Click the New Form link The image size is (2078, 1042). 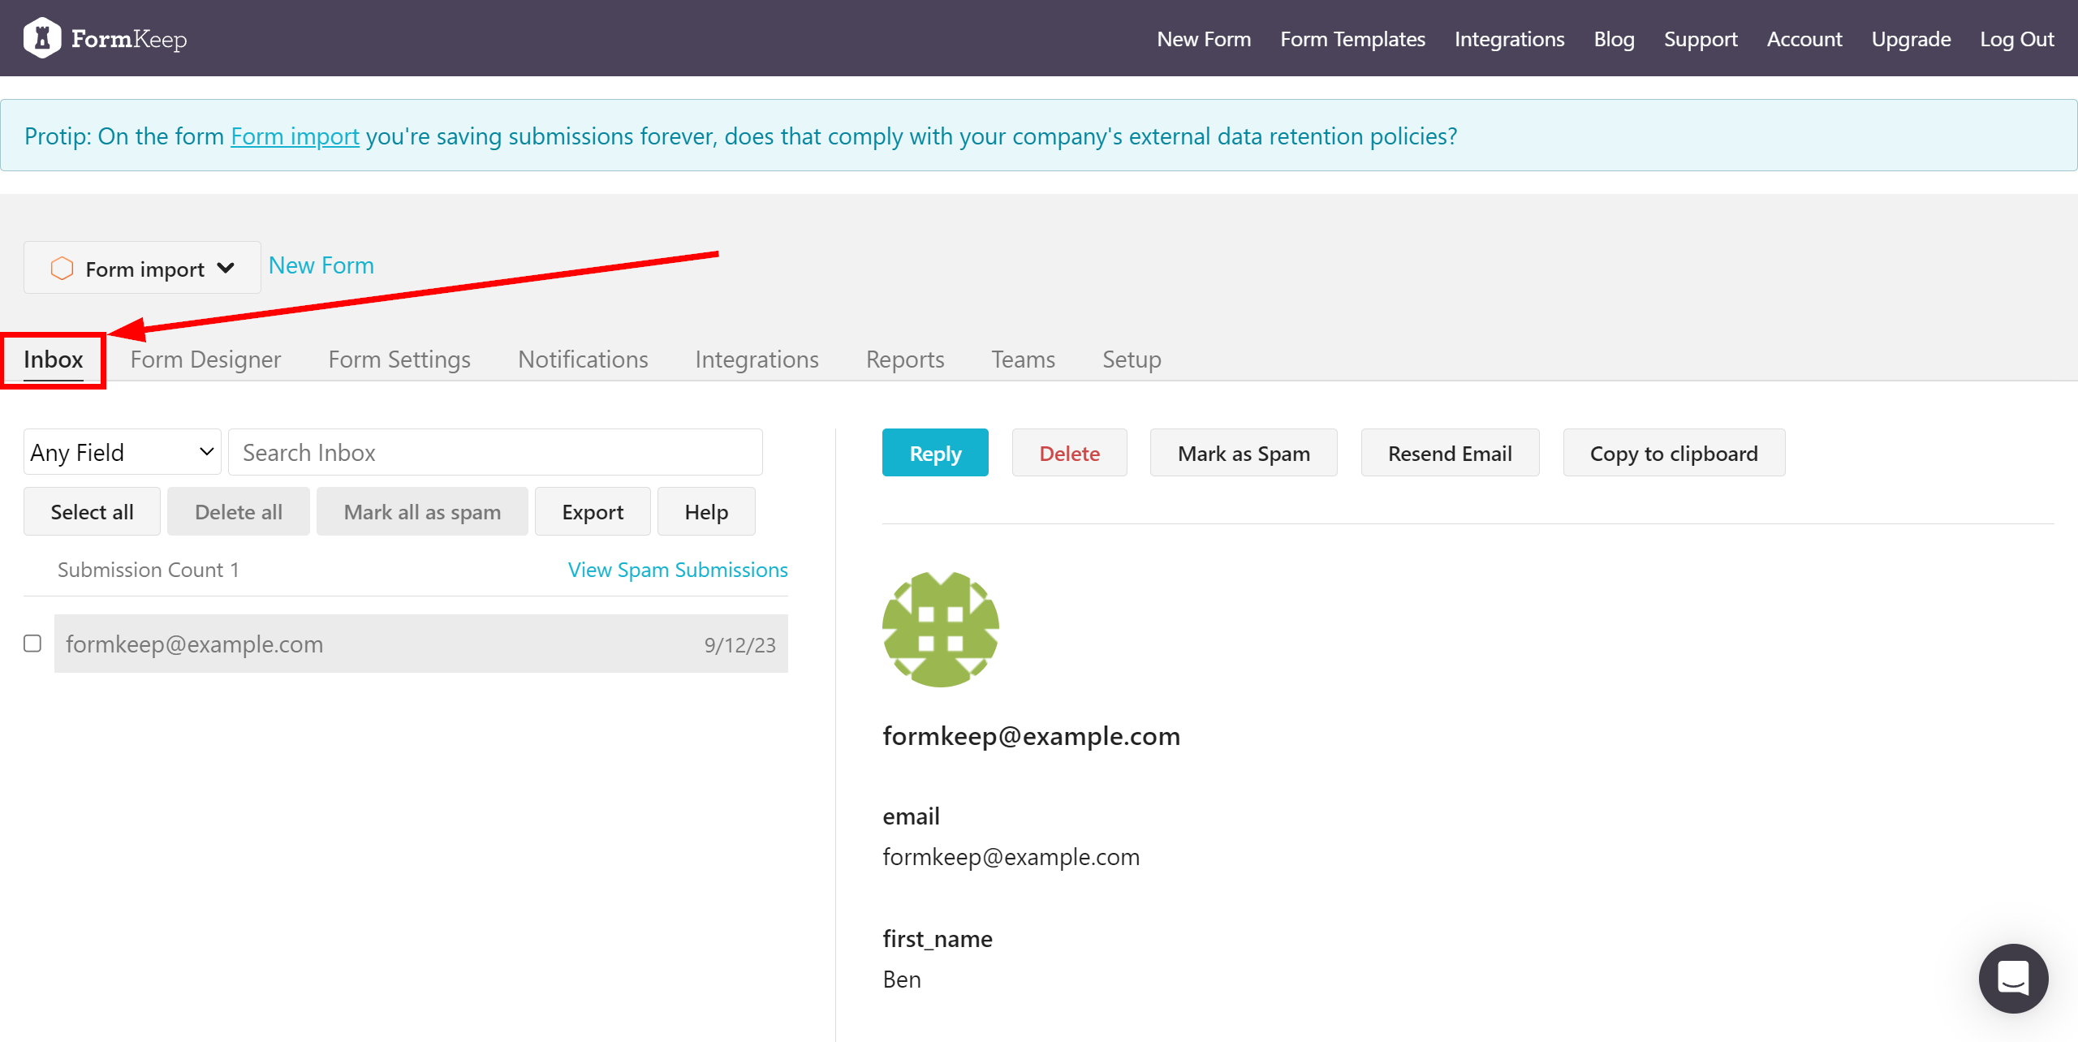(321, 265)
